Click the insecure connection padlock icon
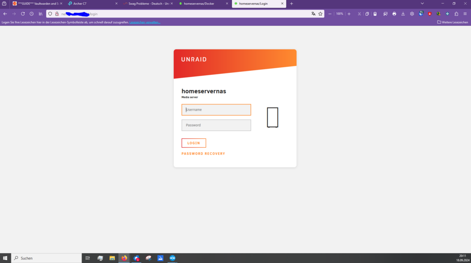The height and width of the screenshot is (263, 471). pos(57,14)
